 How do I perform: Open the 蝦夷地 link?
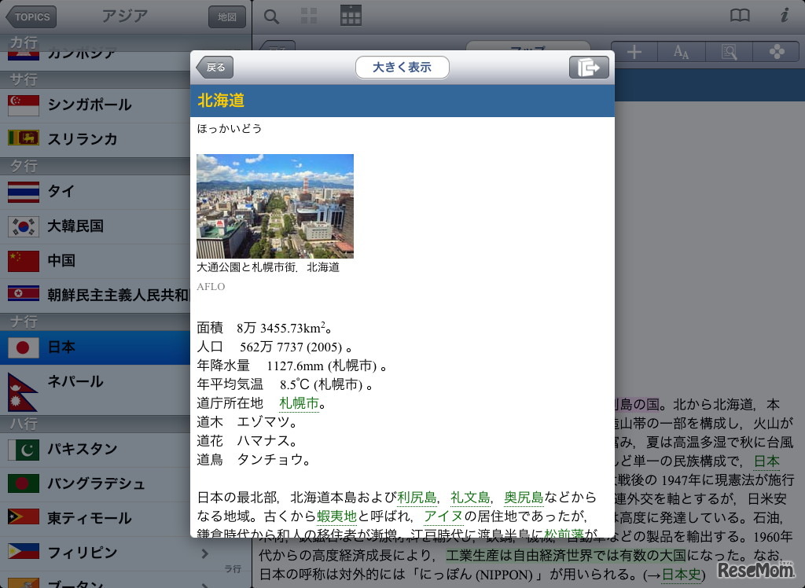[x=336, y=516]
